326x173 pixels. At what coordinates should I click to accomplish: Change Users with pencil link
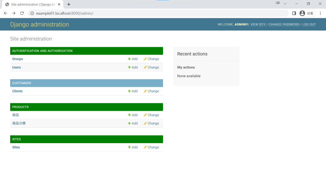coord(151,67)
